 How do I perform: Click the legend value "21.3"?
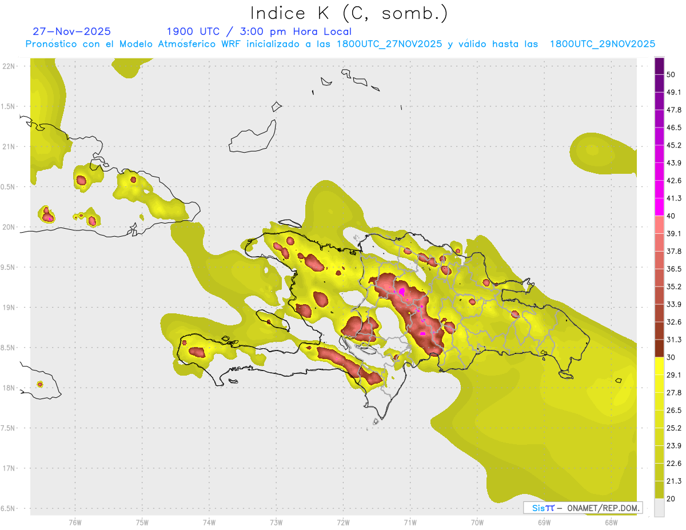(x=674, y=481)
